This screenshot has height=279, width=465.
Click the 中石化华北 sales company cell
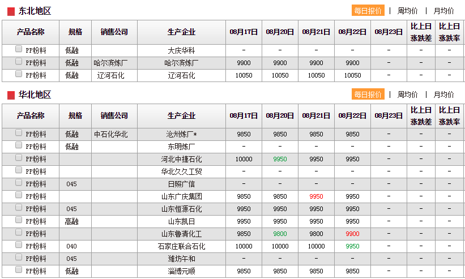tap(111, 135)
